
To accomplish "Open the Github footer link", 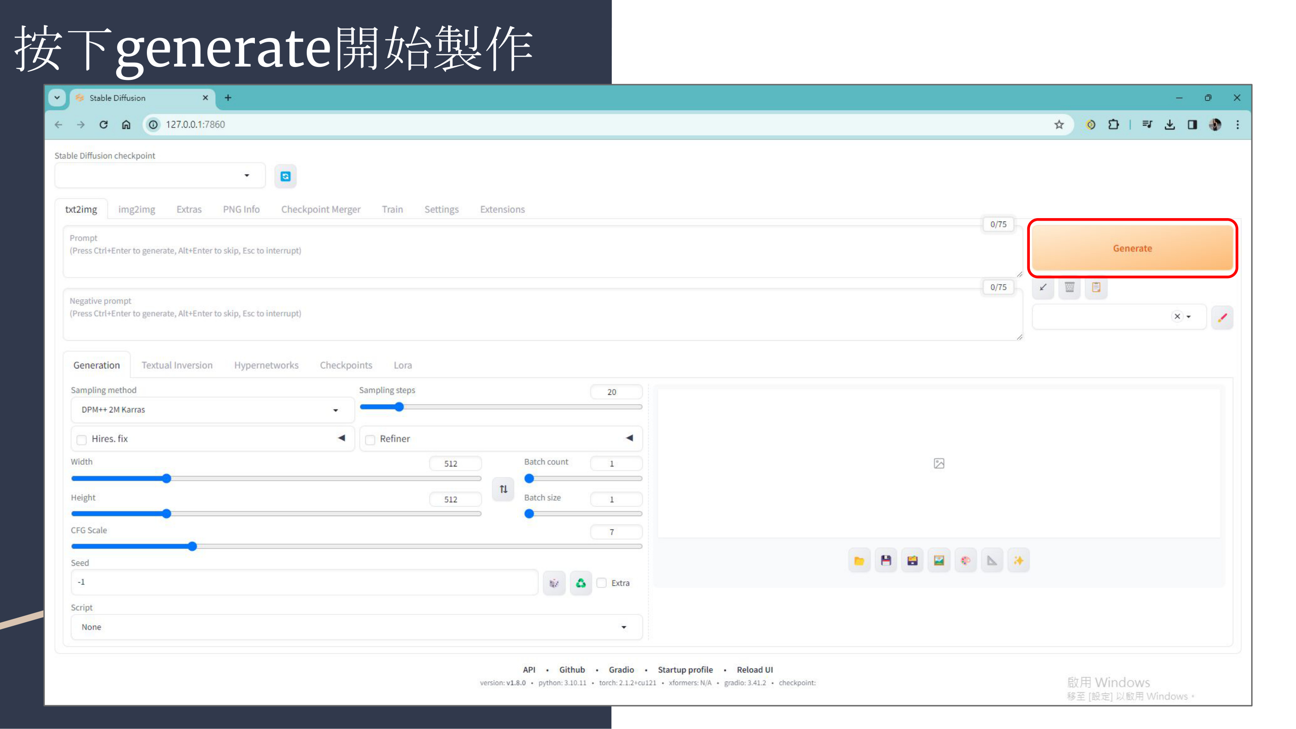I will [572, 670].
